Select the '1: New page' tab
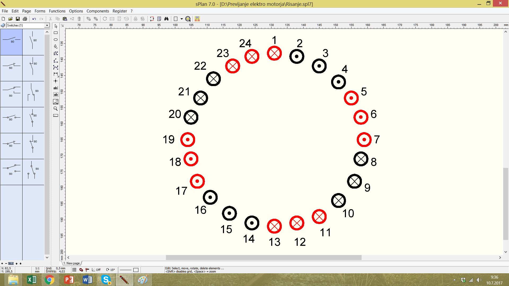 click(x=72, y=263)
